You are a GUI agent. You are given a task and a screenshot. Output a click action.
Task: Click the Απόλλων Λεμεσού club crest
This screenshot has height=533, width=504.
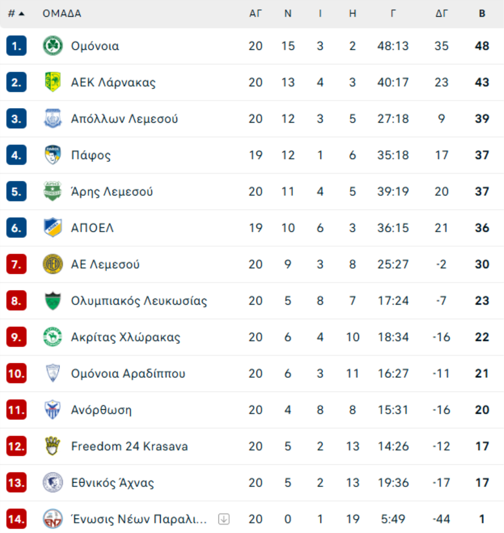pyautogui.click(x=53, y=119)
